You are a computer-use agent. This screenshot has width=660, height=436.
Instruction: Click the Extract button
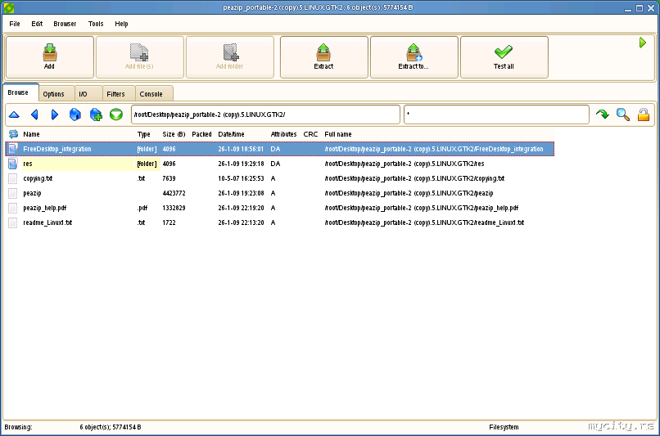click(x=323, y=57)
